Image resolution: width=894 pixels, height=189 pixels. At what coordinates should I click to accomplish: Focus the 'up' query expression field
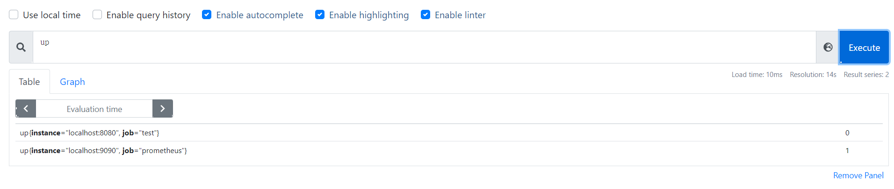pyautogui.click(x=421, y=47)
